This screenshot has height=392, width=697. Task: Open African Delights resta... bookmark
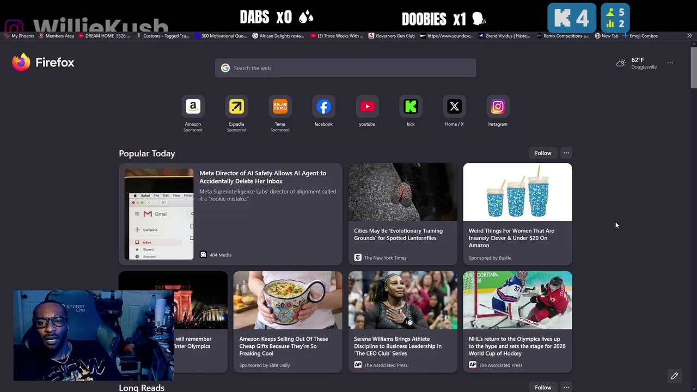point(278,36)
